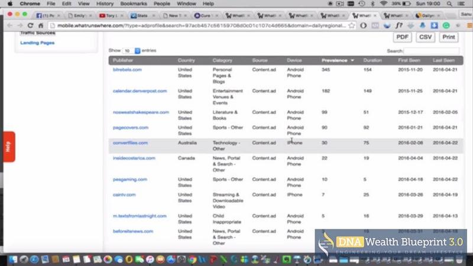Screen dimensions: 473x266
Task: Click into the table Search field
Action: point(432,51)
